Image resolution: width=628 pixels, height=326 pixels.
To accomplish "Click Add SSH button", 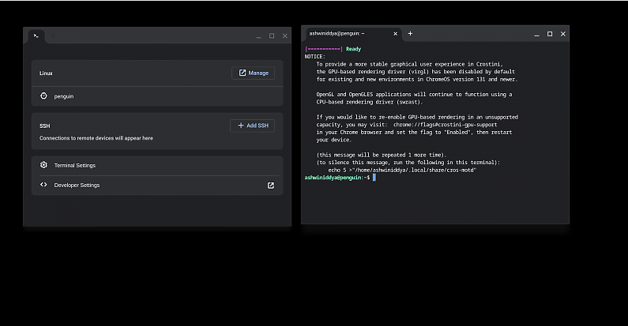I will (x=252, y=126).
